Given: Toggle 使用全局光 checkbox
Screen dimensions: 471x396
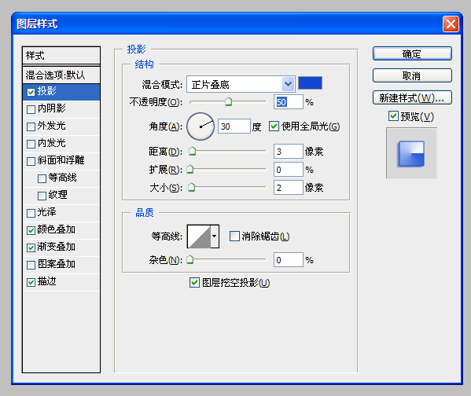Looking at the screenshot, I should pyautogui.click(x=274, y=126).
